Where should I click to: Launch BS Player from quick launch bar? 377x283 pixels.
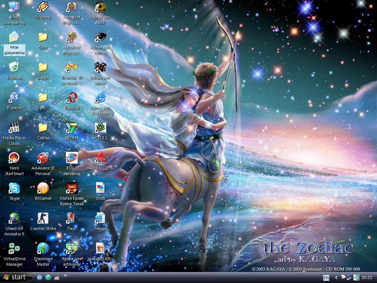point(39,277)
